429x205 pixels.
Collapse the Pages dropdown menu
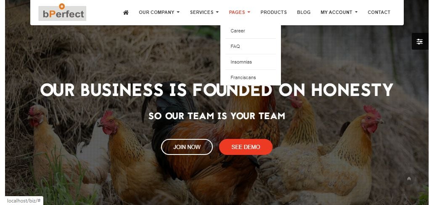240,12
